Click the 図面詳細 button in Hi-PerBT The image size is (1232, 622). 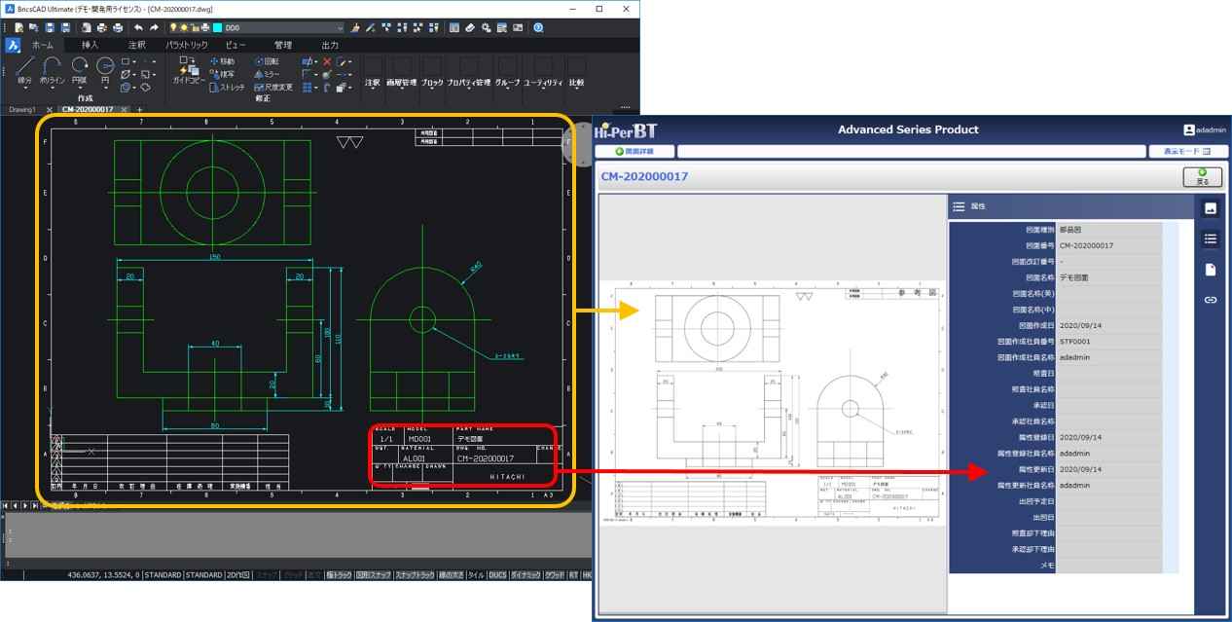pos(633,151)
